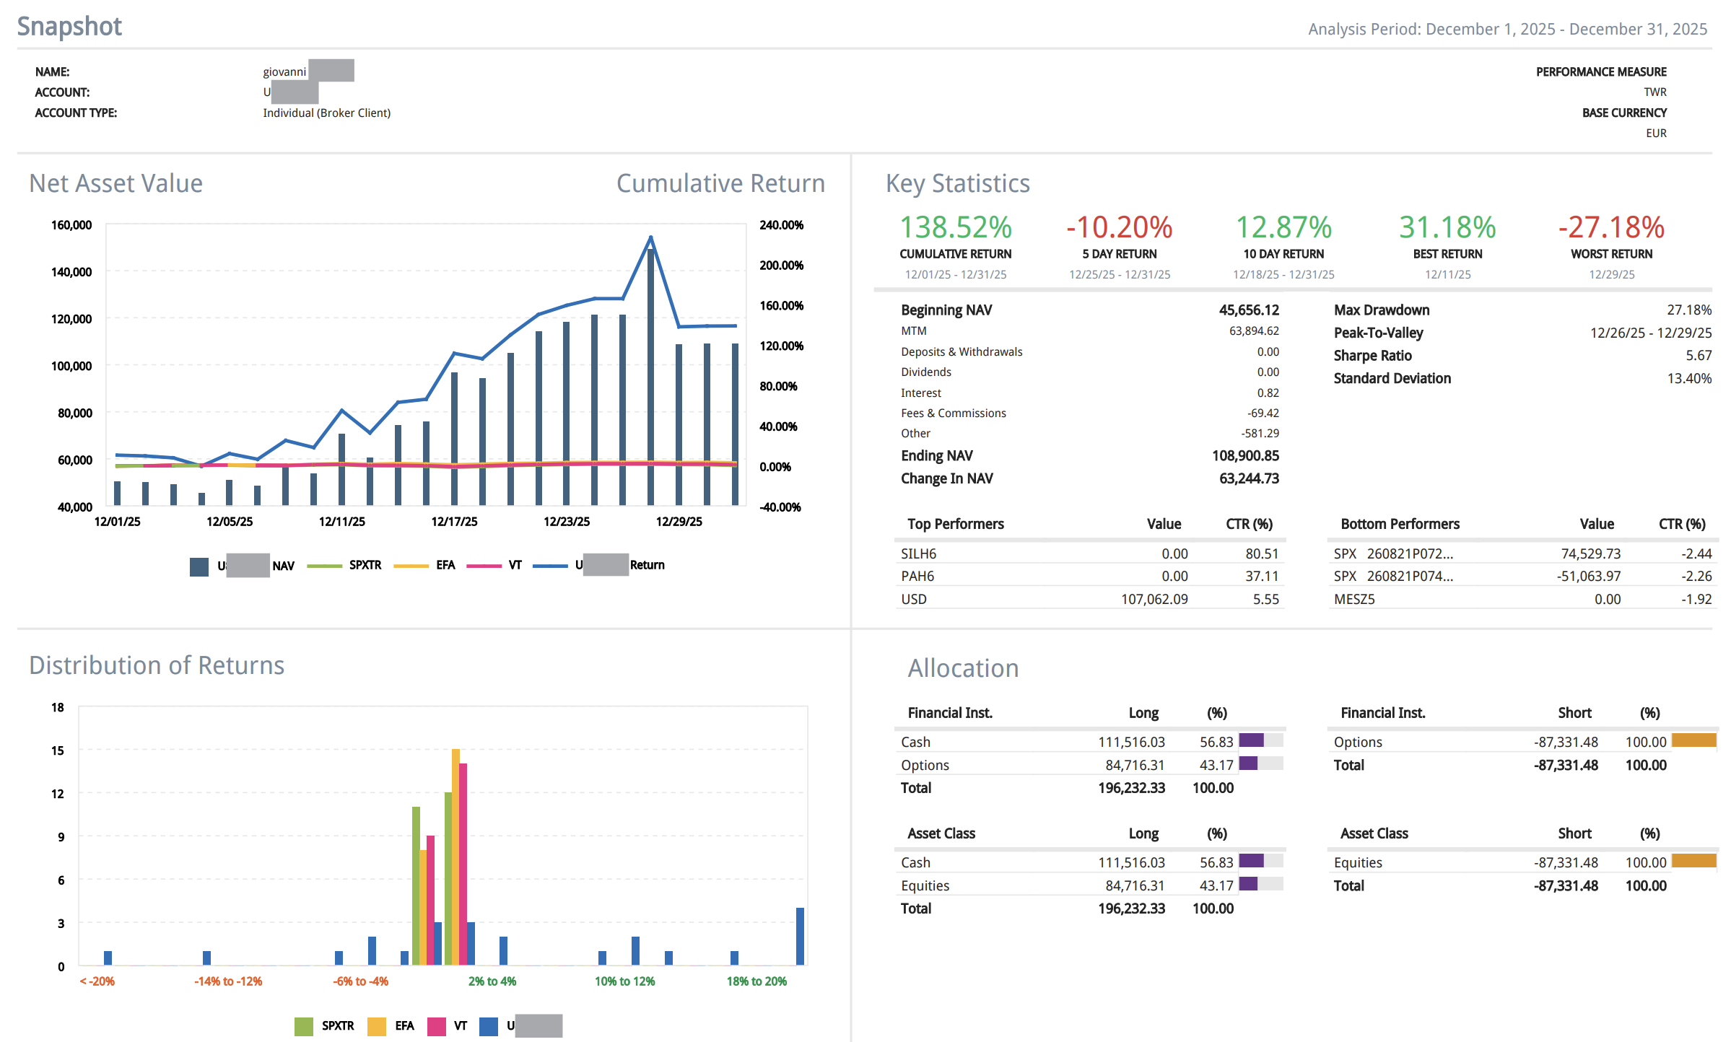
Task: Click the 12/17/25 date axis label
Action: [x=454, y=522]
